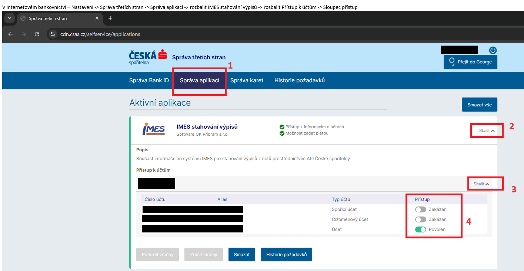The height and width of the screenshot is (271, 524).
Task: Click the IMES application logo
Action: point(154,129)
